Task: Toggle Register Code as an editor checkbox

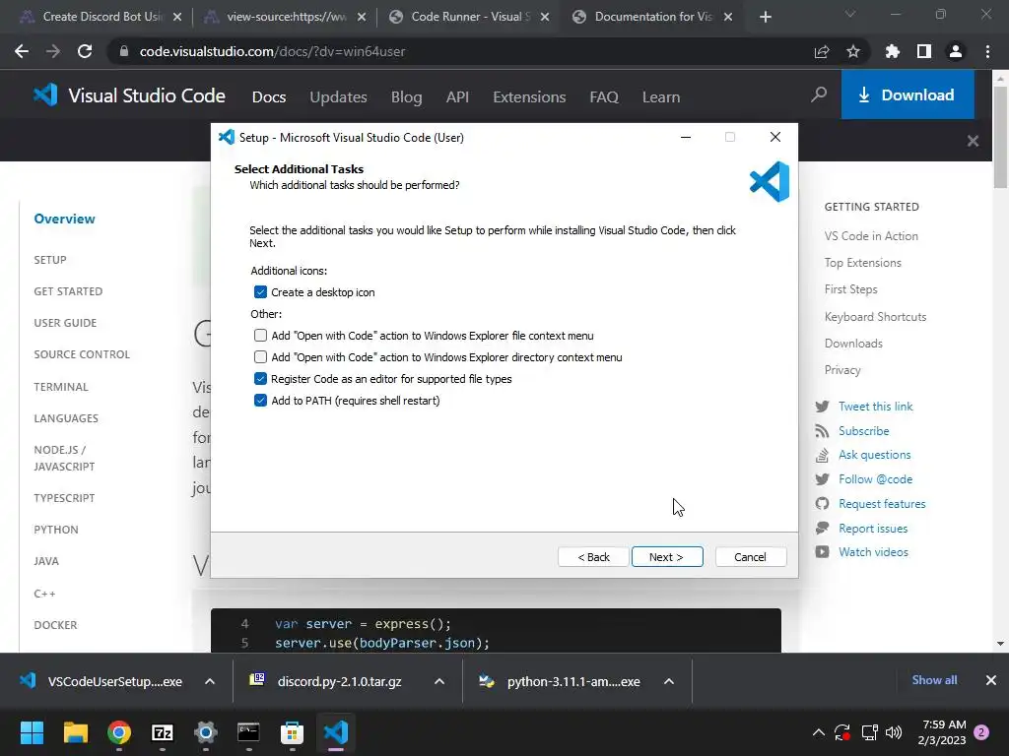Action: click(x=260, y=379)
